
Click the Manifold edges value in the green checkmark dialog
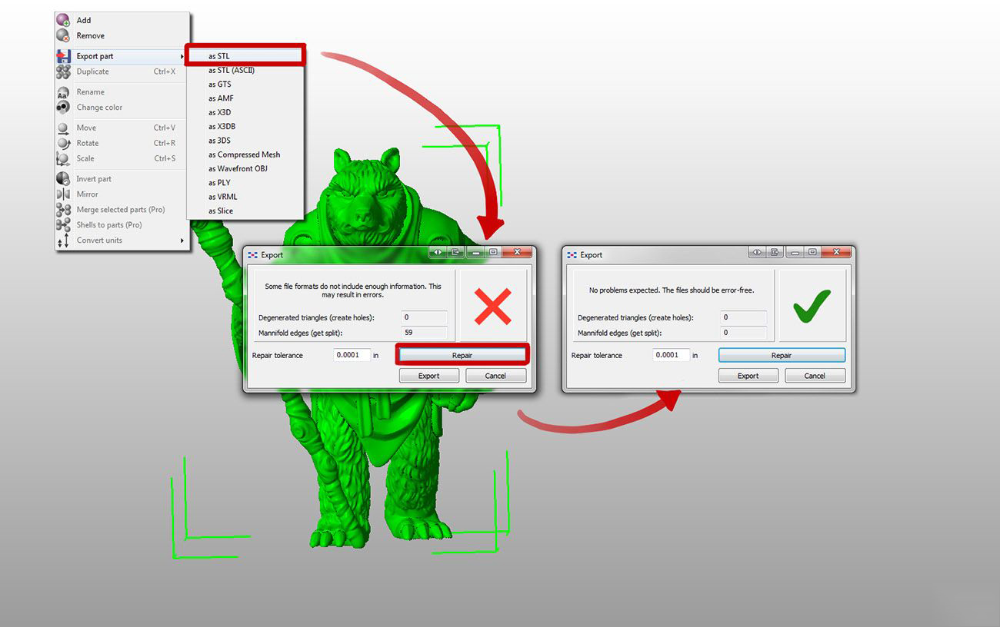pyautogui.click(x=744, y=333)
